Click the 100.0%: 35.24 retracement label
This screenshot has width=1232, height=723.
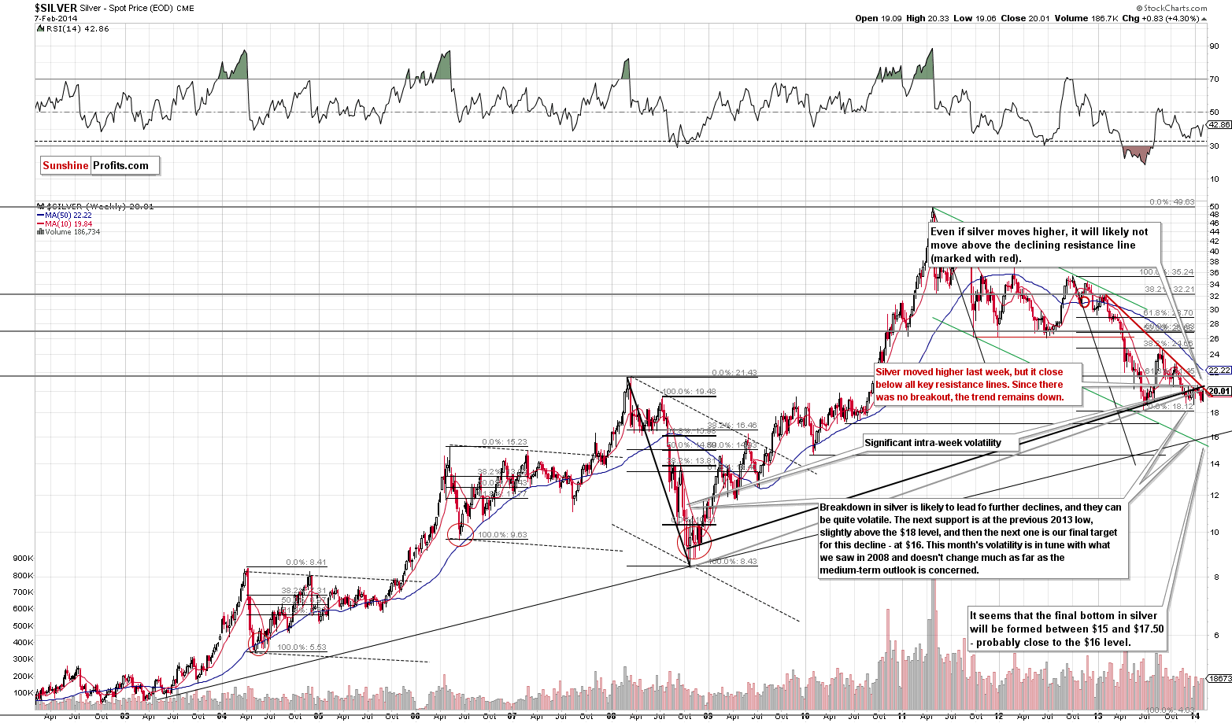click(x=1167, y=272)
